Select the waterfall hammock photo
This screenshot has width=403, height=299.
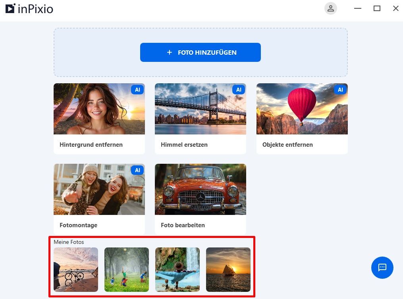pyautogui.click(x=177, y=270)
